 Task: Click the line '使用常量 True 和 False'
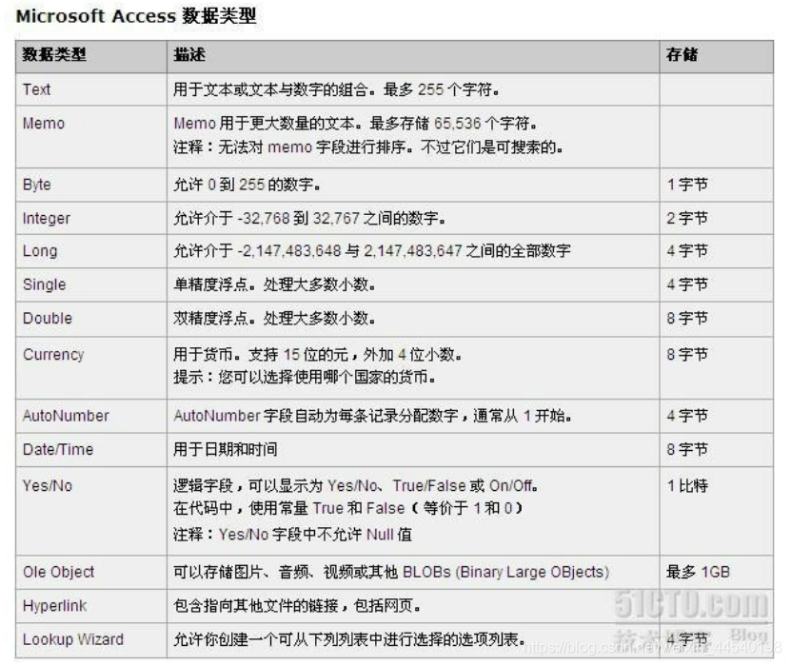point(326,508)
